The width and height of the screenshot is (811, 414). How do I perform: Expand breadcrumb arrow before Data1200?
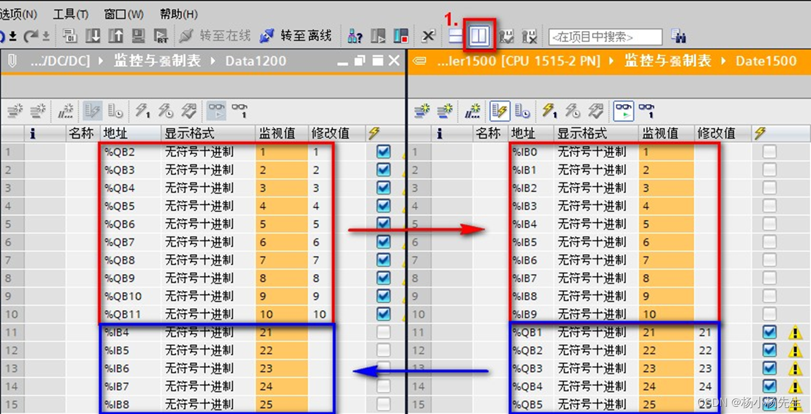point(212,61)
